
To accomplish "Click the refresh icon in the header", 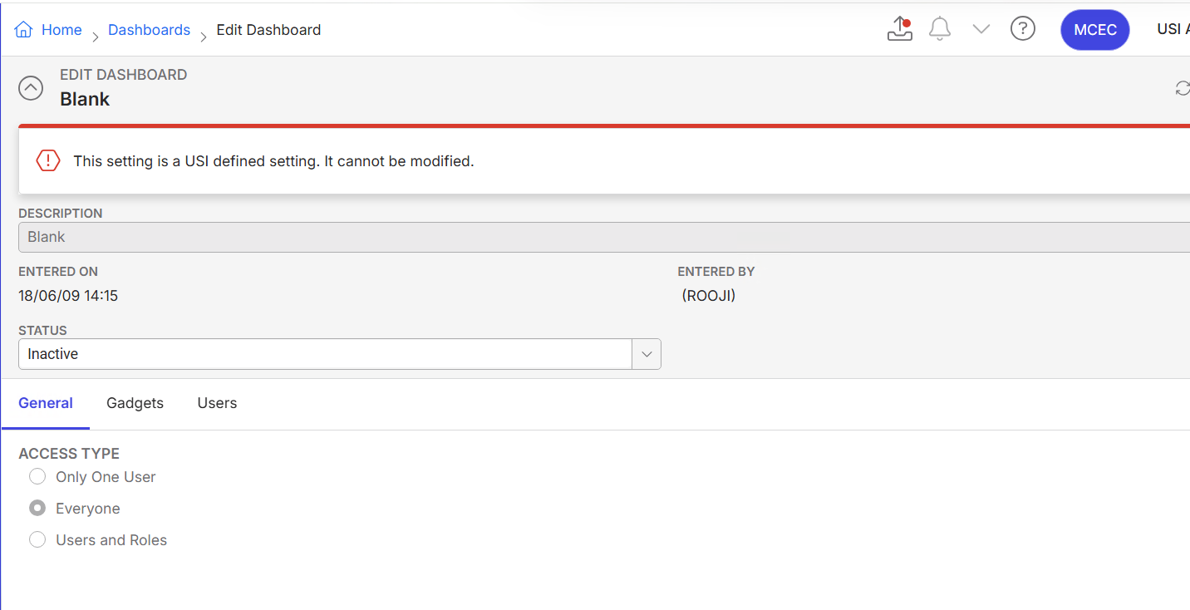I will (x=1183, y=88).
